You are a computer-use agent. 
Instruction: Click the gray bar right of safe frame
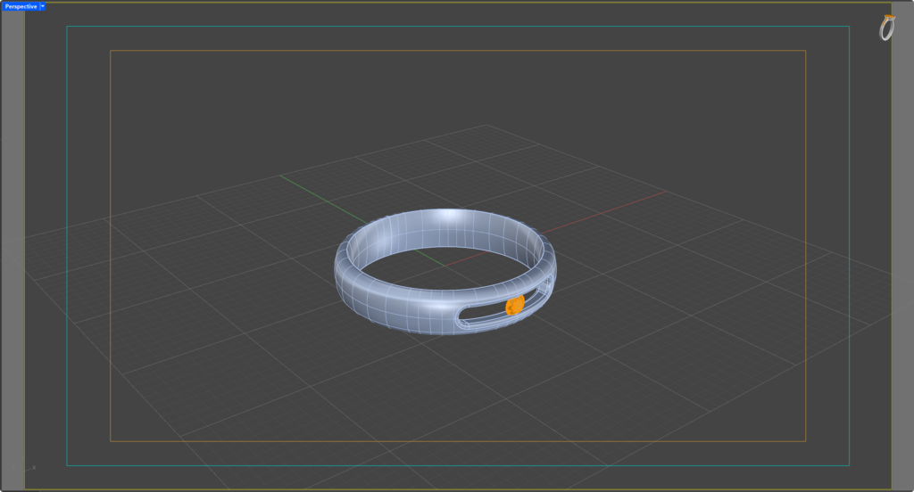tap(902, 244)
